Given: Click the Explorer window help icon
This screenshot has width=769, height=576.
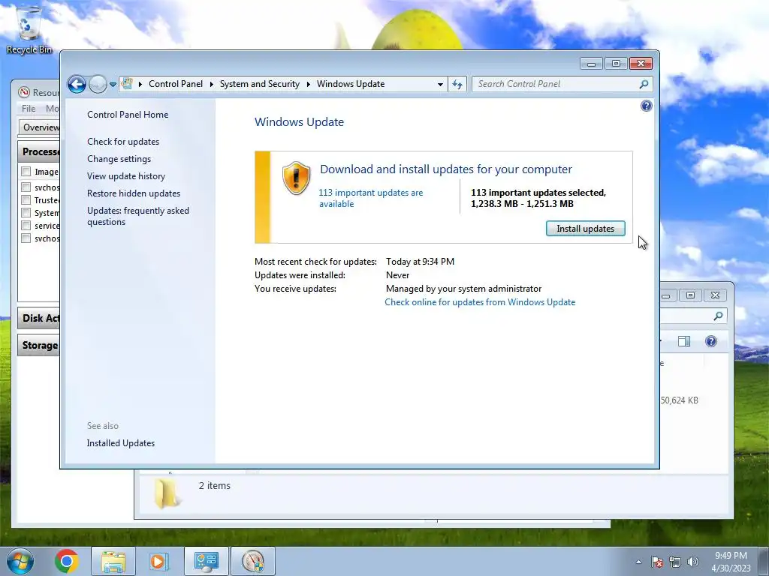Looking at the screenshot, I should point(710,341).
